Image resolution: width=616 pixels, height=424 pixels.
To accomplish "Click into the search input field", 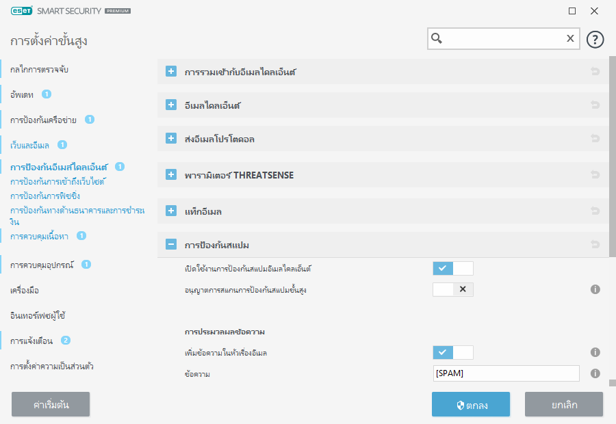I will (503, 38).
